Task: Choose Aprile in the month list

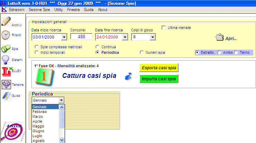Action: 45,121
